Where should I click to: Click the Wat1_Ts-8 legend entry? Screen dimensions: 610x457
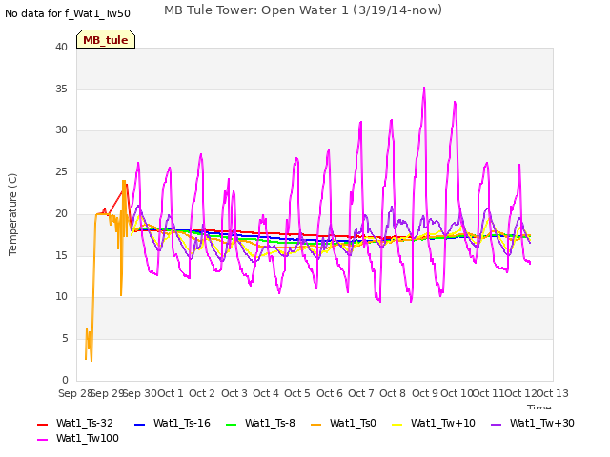(x=260, y=423)
